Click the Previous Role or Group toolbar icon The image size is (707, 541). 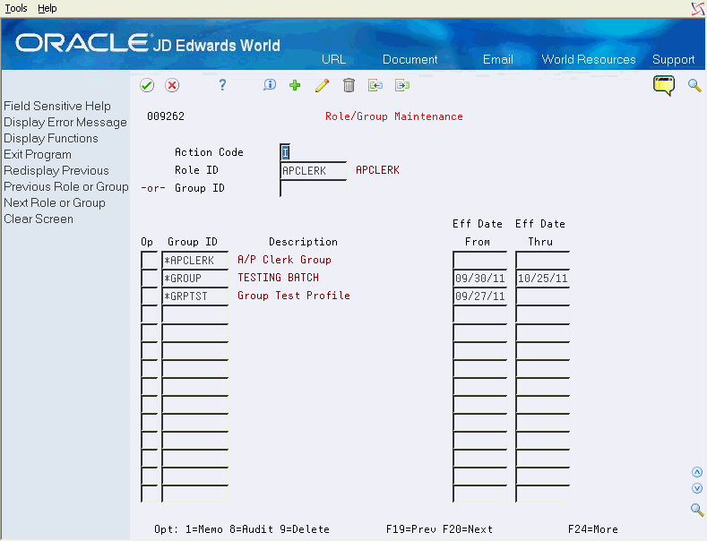coord(375,85)
